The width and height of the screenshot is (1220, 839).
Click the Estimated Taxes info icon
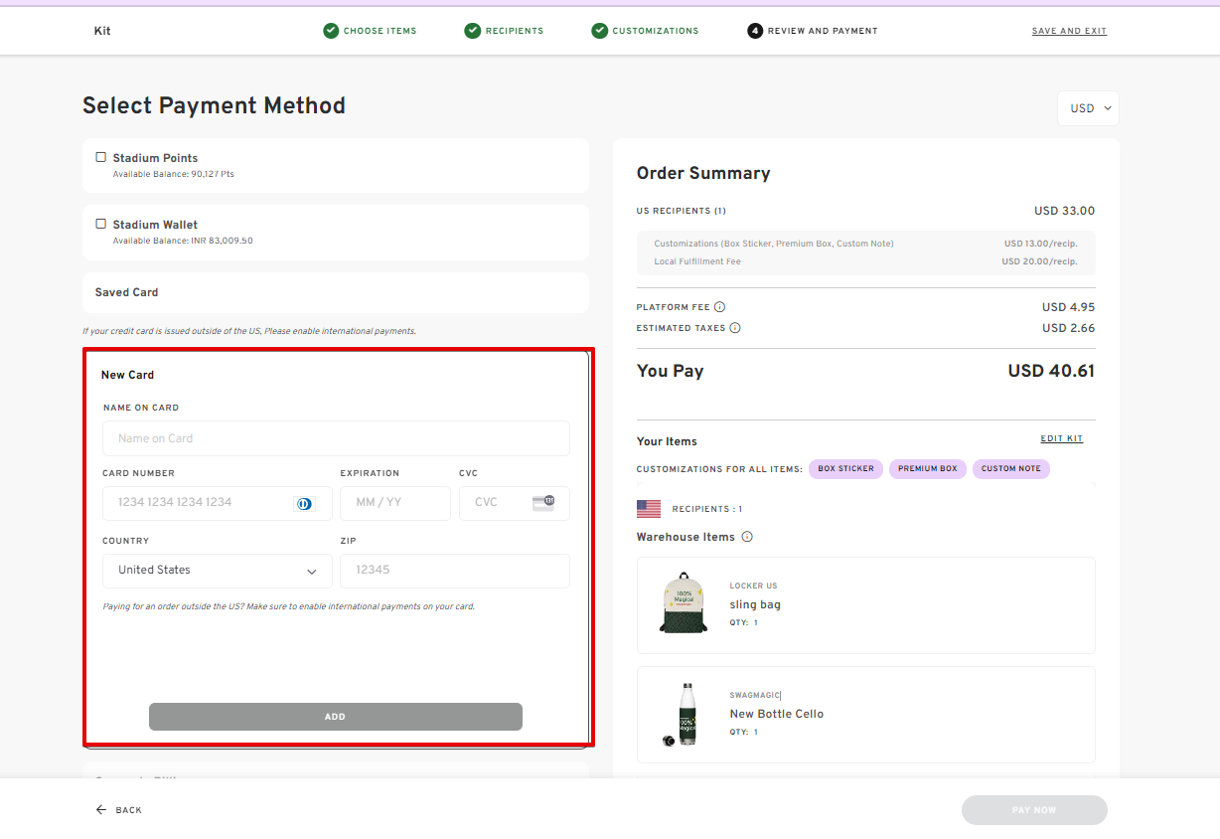[x=733, y=327]
